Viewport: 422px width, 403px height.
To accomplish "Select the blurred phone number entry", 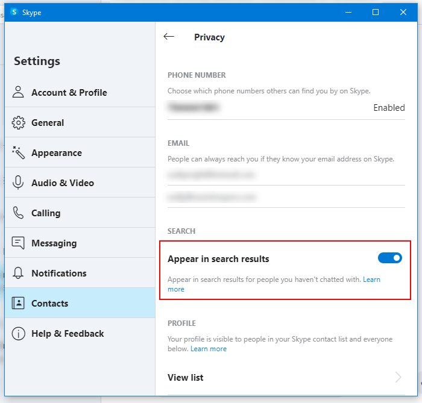I will pyautogui.click(x=194, y=108).
